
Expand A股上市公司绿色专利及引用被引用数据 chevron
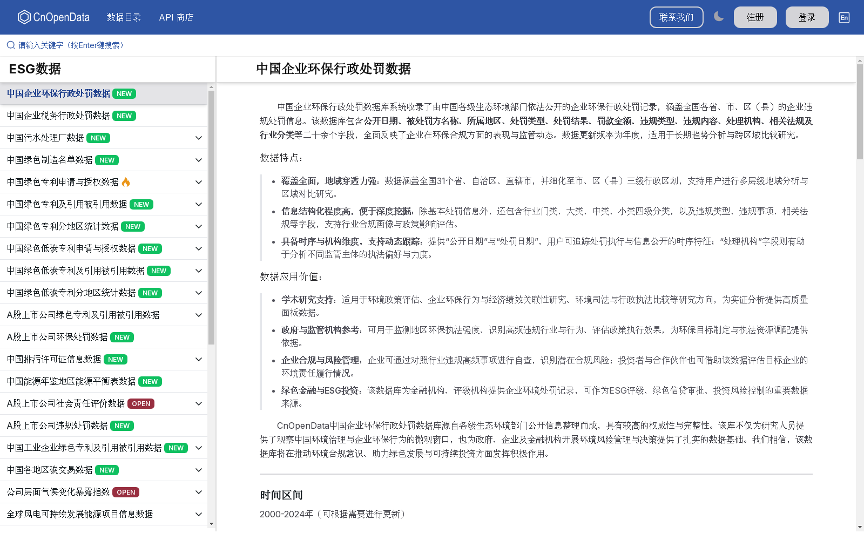199,315
